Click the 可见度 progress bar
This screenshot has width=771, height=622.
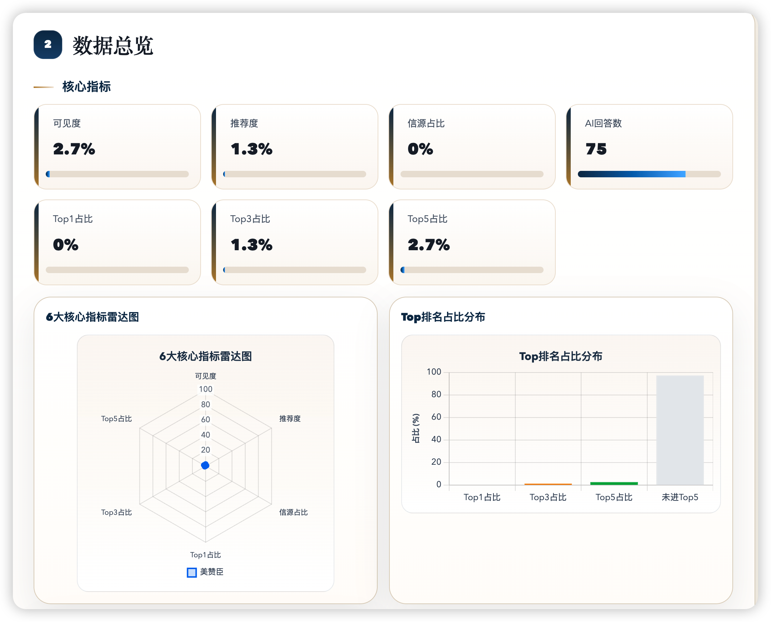coord(117,174)
